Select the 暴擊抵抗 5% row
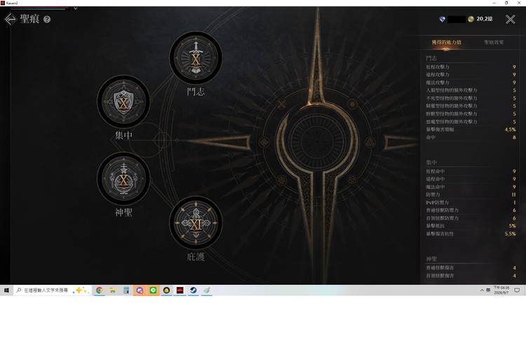The width and height of the screenshot is (526, 339). pyautogui.click(x=471, y=226)
